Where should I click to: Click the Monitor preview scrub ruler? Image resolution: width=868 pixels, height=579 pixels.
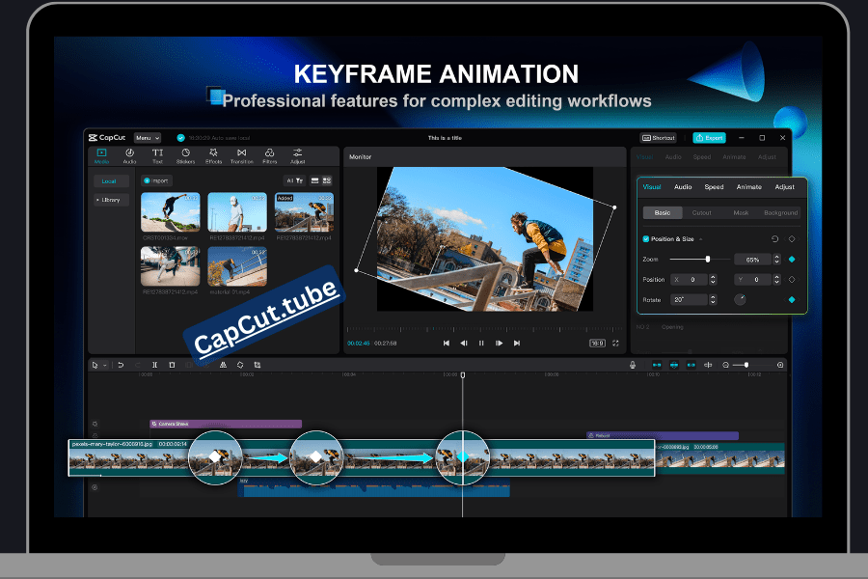484,329
